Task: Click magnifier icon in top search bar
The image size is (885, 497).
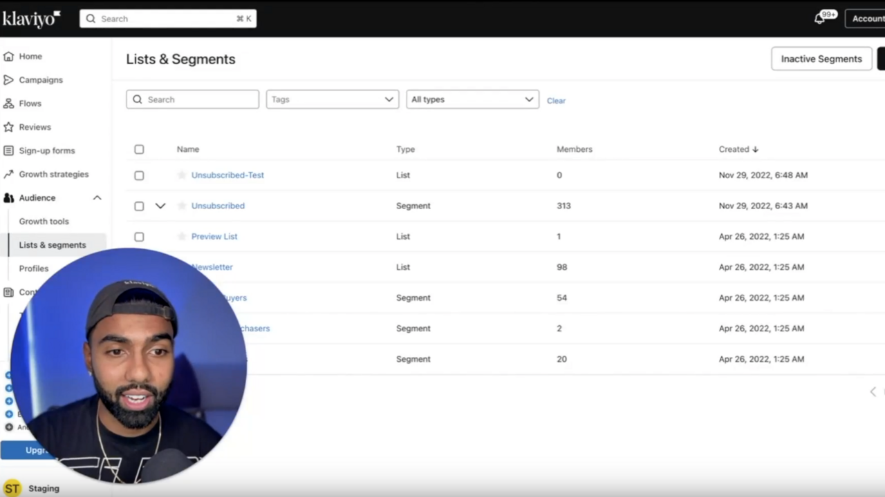Action: coord(91,19)
